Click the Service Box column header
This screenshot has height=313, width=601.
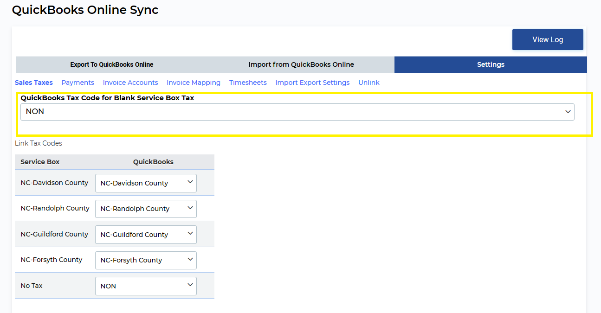[40, 162]
